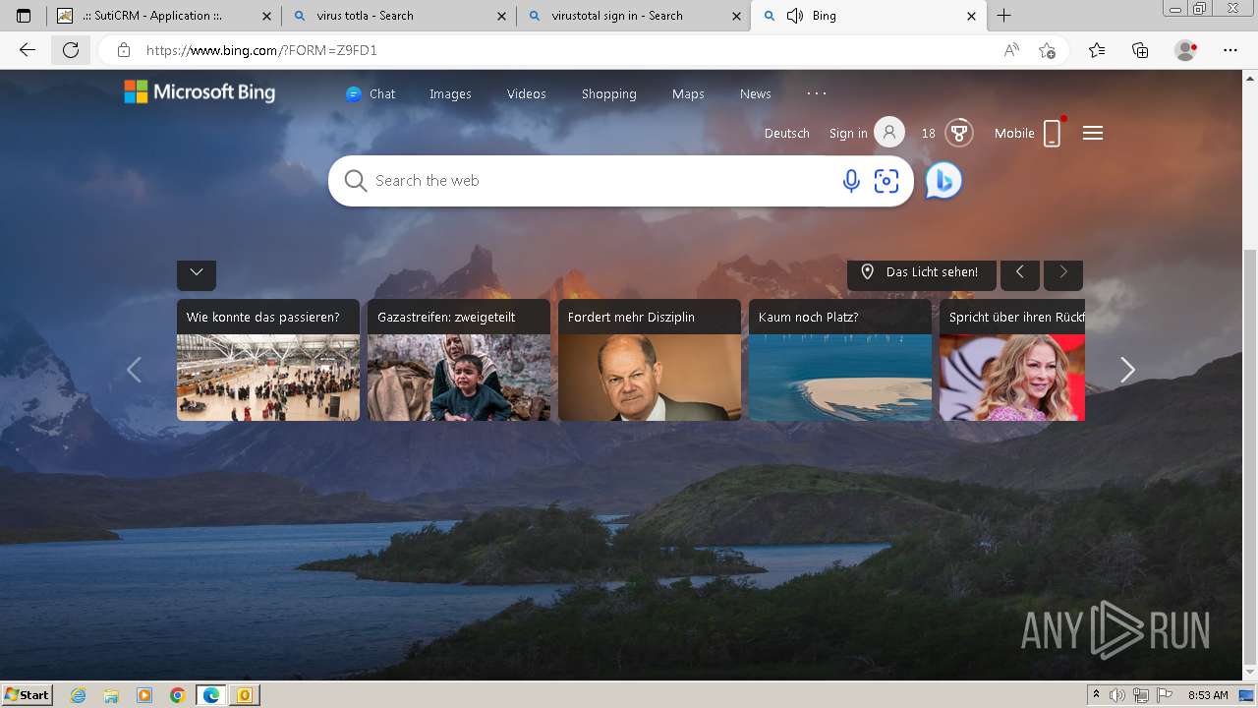Click the rewards points count 18
Viewport: 1258px width, 708px height.
929,133
